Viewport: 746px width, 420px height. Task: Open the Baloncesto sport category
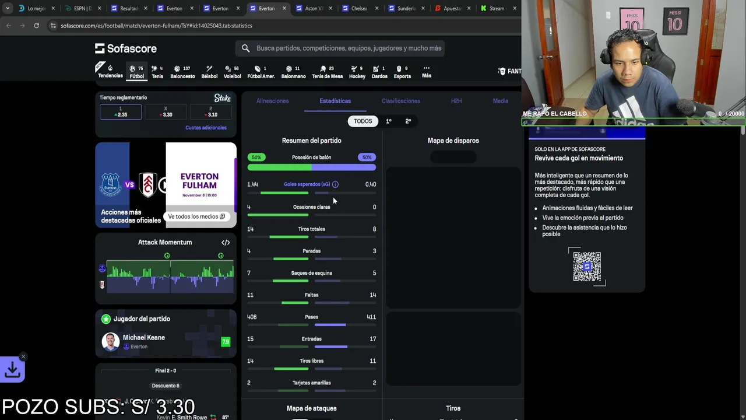(x=182, y=72)
